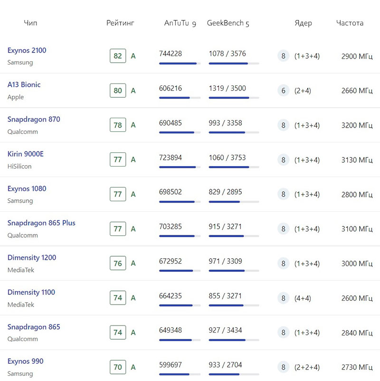This screenshot has height=381, width=380.
Task: Click the 6 cores badge for A13 Bionic
Action: (x=283, y=91)
